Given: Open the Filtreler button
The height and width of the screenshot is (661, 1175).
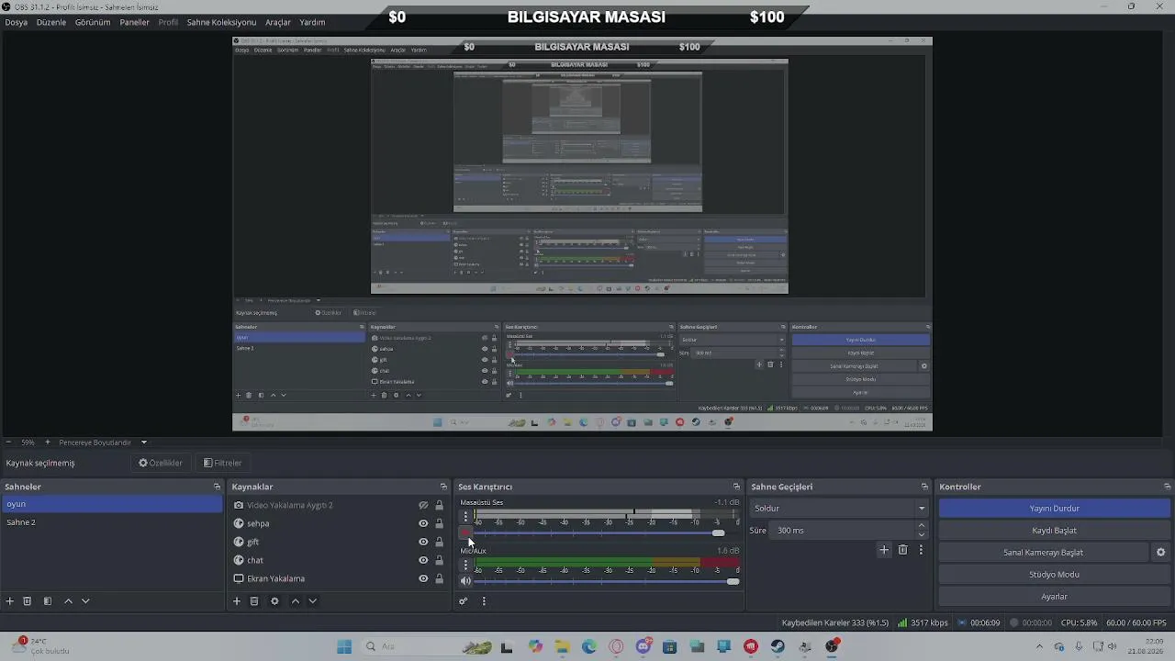Looking at the screenshot, I should 223,464.
